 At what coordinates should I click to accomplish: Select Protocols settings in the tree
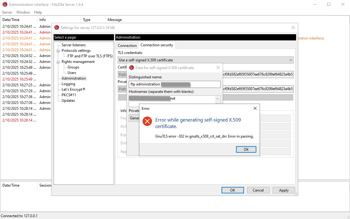[x=76, y=51]
